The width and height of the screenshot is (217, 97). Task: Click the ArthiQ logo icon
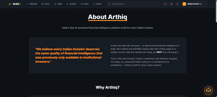click(10, 4)
